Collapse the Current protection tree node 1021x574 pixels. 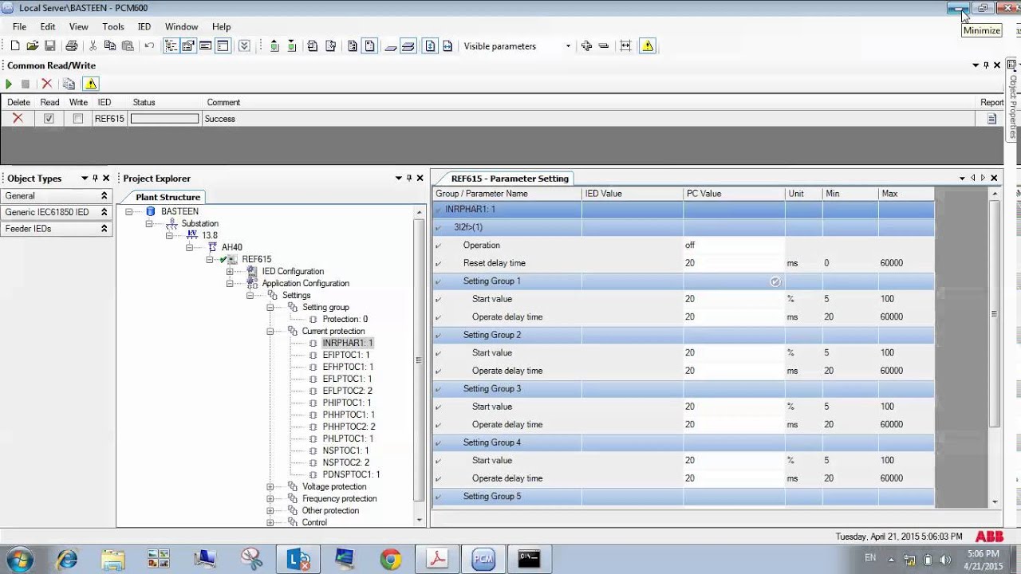pyautogui.click(x=270, y=331)
